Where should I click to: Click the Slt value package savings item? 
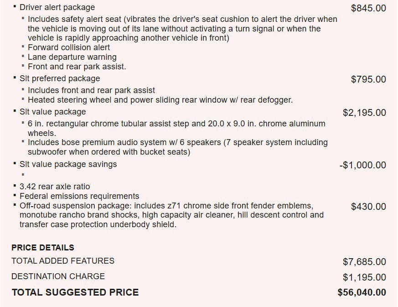(68, 164)
